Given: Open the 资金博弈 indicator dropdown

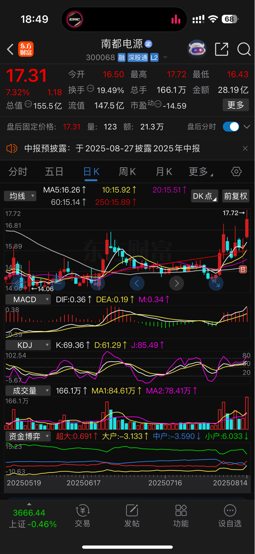Looking at the screenshot, I should 28,436.
